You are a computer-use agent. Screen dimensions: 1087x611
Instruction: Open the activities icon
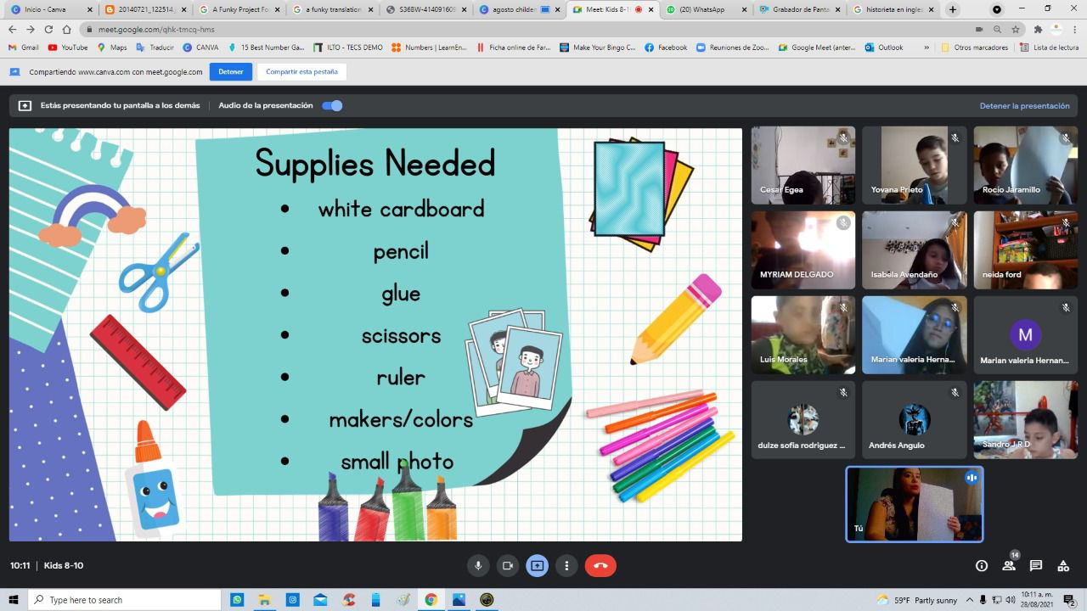tap(1063, 566)
